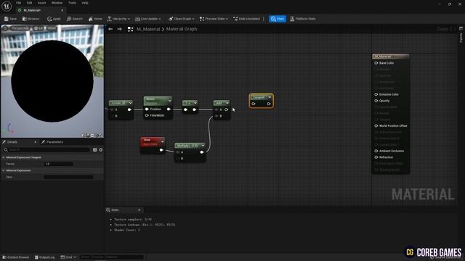Click the World Position Offset pin
465x261 pixels.
tap(376, 125)
